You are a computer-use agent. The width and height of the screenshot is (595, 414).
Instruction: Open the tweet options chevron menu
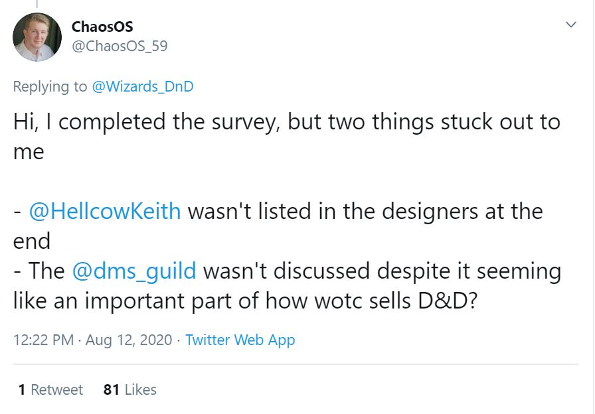point(570,25)
